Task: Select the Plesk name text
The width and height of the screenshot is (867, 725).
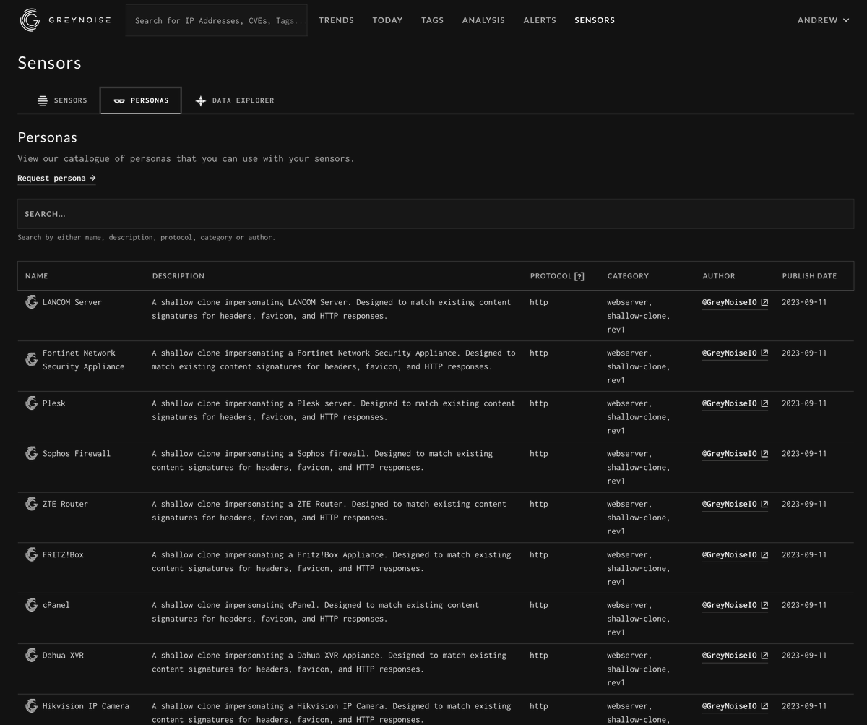Action: coord(54,403)
